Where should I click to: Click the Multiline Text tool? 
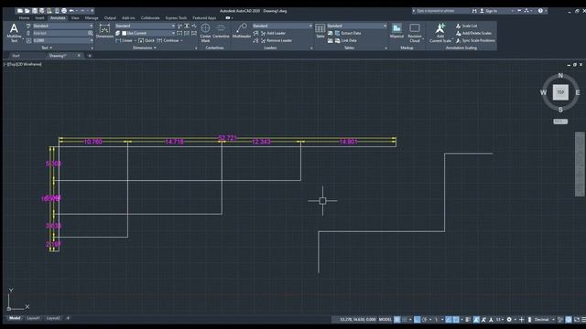pos(14,33)
